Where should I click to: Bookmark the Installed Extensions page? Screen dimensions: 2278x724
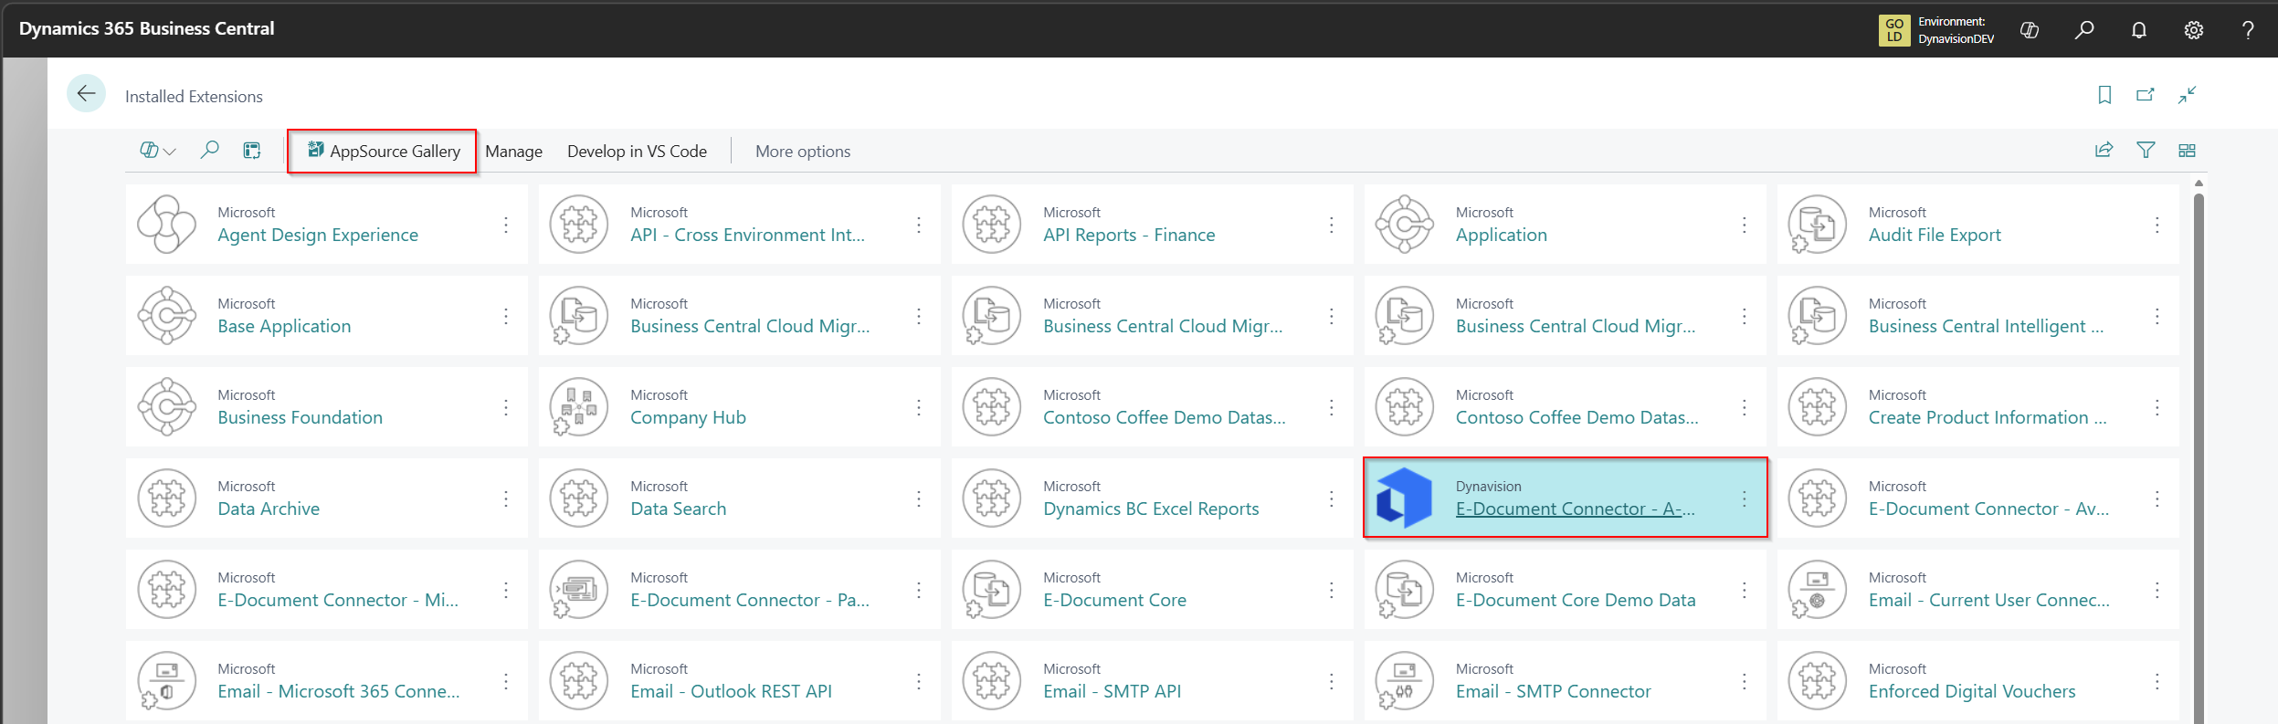(2104, 95)
